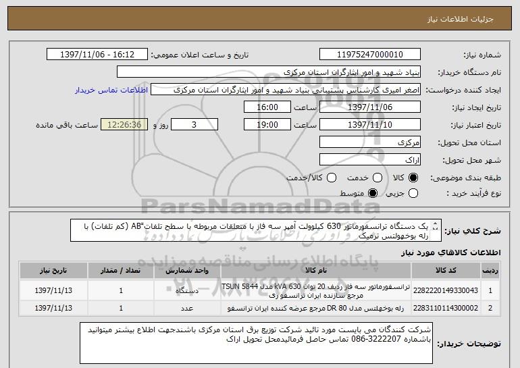Screen dimensions: 520x368
Task: Click the تاریخ نیاز column header
Action: pyautogui.click(x=53, y=271)
